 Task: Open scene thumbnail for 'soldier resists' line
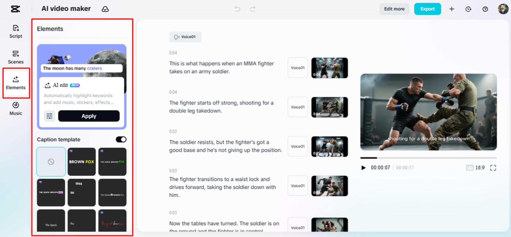coord(330,146)
